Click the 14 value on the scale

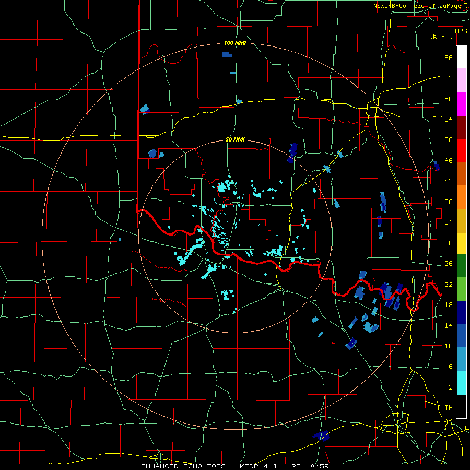pyautogui.click(x=449, y=325)
